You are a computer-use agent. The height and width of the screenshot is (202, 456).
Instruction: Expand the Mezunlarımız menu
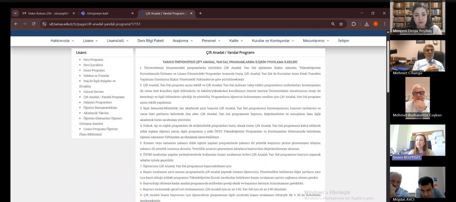[x=316, y=41]
